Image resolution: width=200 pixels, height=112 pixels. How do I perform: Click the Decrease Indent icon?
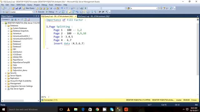coord(100,12)
